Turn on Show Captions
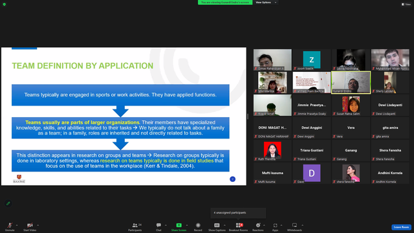 tap(217, 227)
